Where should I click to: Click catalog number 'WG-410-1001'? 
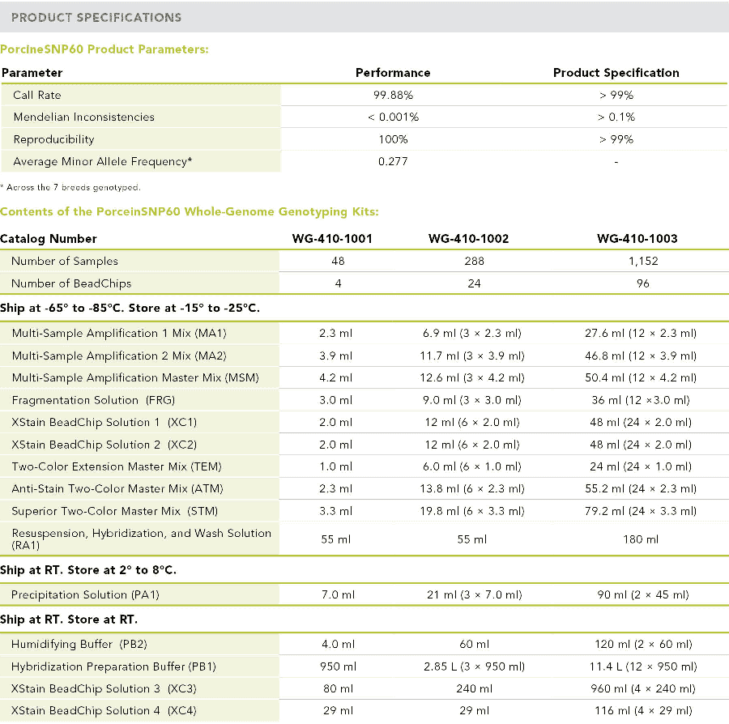click(x=332, y=238)
